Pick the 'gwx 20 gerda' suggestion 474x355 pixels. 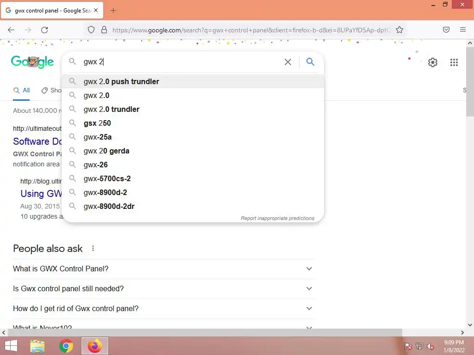[193, 151]
